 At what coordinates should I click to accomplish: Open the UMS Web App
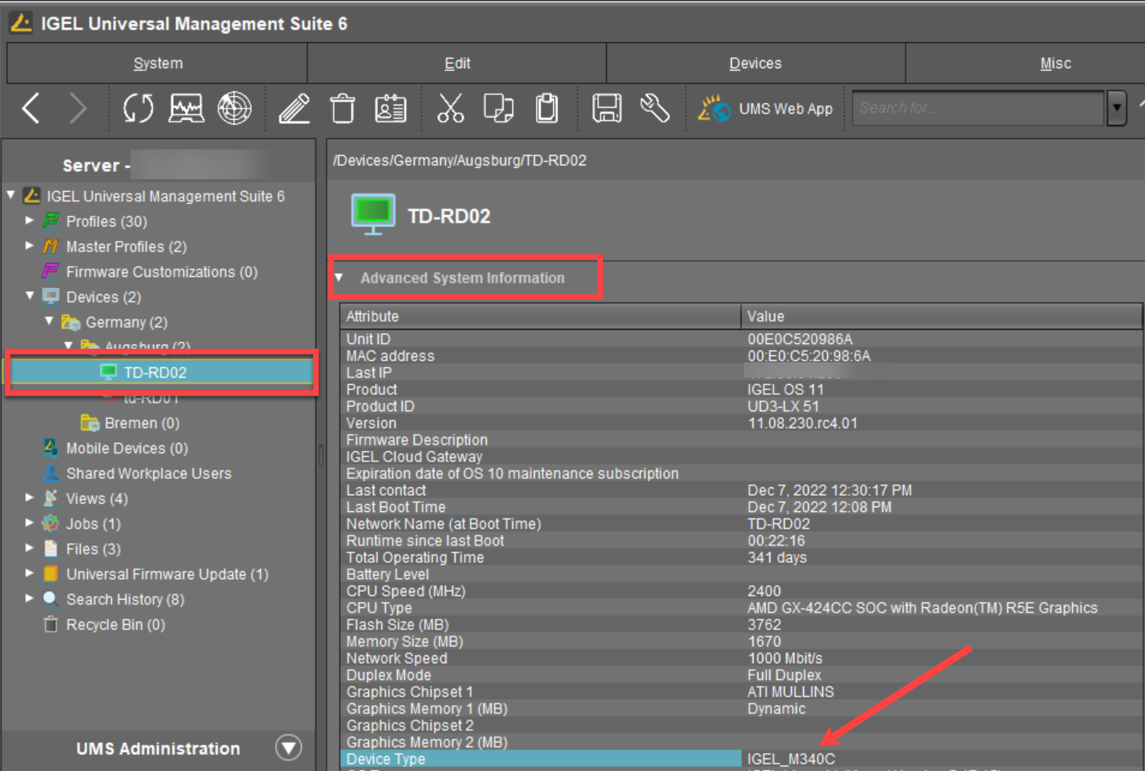coord(766,109)
